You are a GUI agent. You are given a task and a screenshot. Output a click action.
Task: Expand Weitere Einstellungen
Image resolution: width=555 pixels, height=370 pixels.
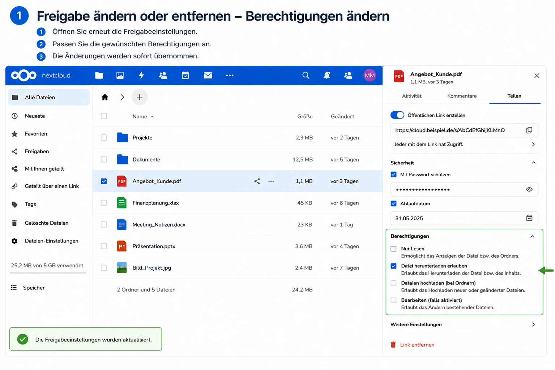pyautogui.click(x=464, y=324)
